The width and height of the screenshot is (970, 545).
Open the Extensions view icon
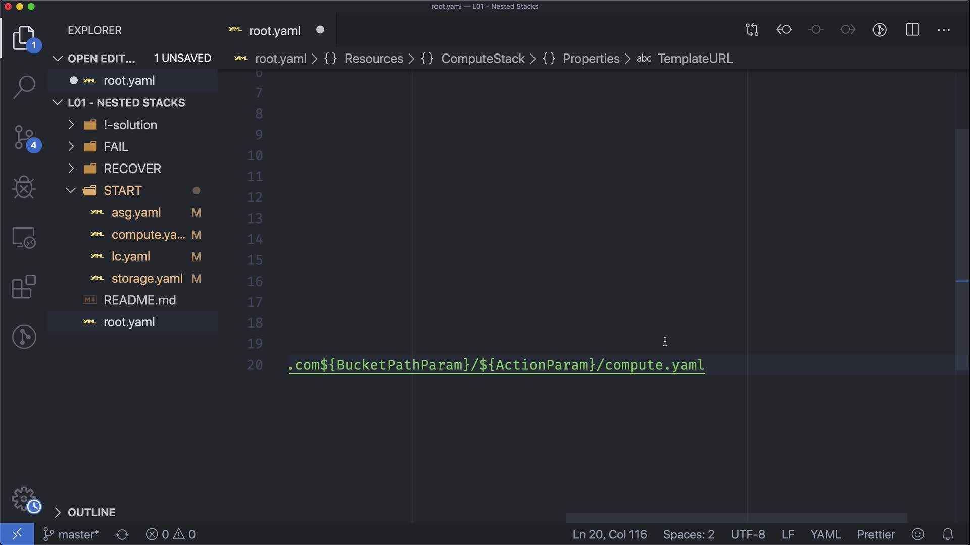[x=24, y=287]
